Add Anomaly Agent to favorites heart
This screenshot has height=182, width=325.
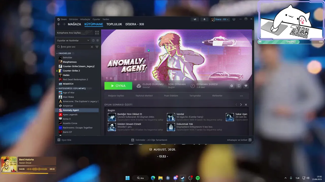pyautogui.click(x=246, y=86)
